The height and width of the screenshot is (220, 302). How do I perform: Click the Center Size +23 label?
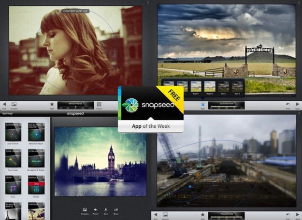(x=75, y=11)
